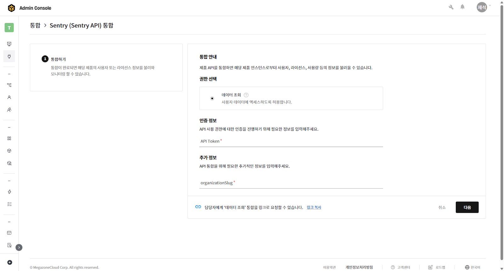Screen dimensions: 504x271
Task: Select the 데이터 조회 radio button
Action: tap(212, 99)
